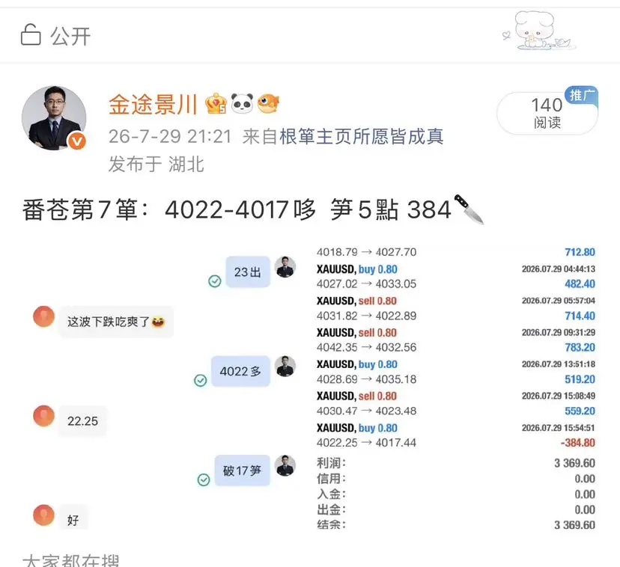Tap the orange avatar beside 这波下跌吃爽了

(x=44, y=316)
